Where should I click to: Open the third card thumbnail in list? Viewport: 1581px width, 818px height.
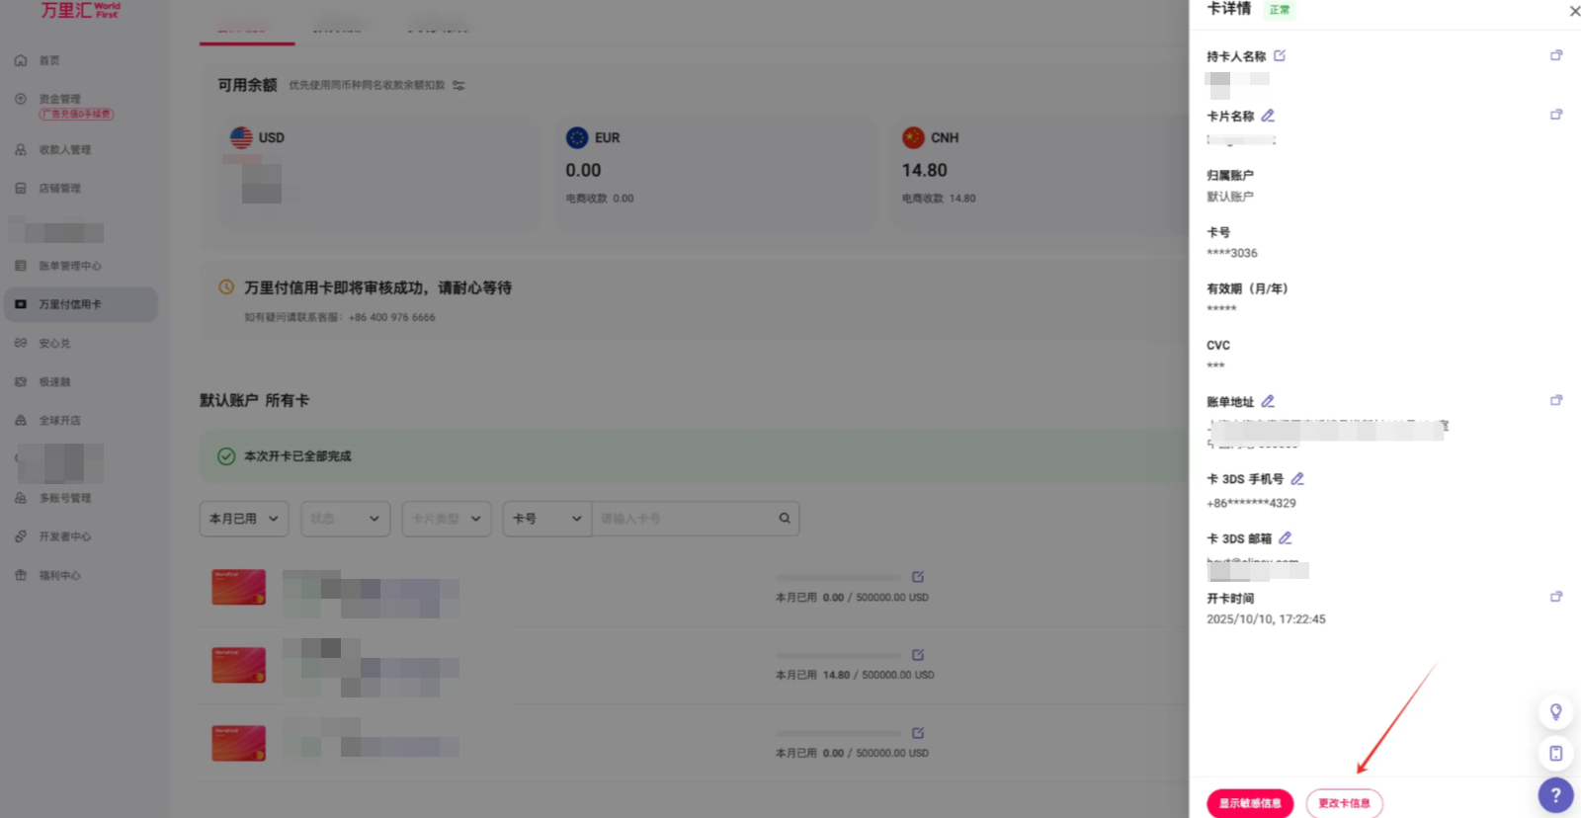238,743
